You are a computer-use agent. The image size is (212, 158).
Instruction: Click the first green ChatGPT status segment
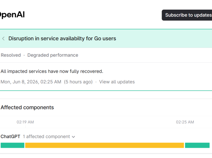(x=13, y=145)
